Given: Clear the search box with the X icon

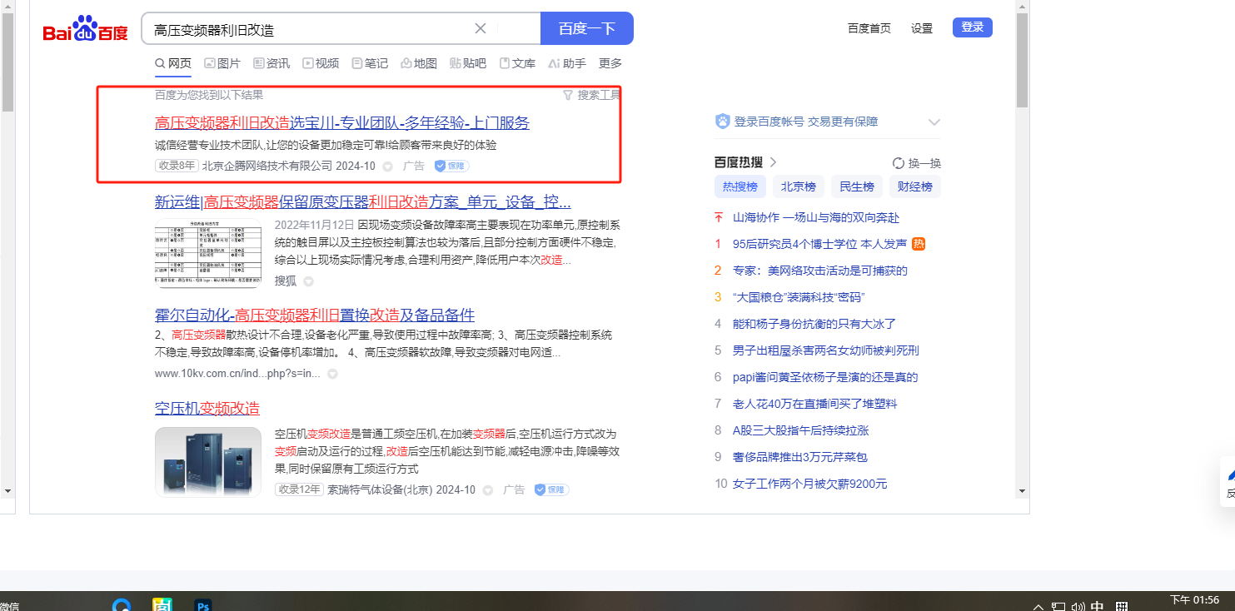Looking at the screenshot, I should coord(481,28).
